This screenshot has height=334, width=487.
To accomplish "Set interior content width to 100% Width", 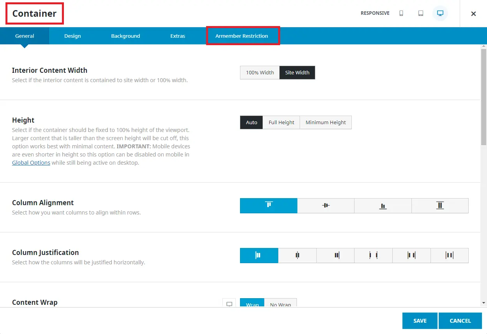I will click(x=260, y=73).
